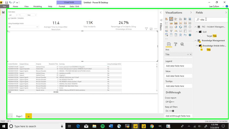Collapse the Visualizations pane

pyautogui.click(x=191, y=13)
